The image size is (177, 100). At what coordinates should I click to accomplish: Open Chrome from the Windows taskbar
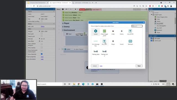[79, 84]
